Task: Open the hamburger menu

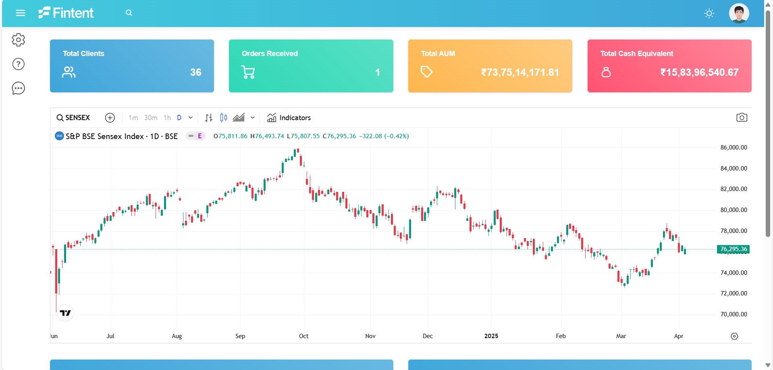Action: pos(21,13)
